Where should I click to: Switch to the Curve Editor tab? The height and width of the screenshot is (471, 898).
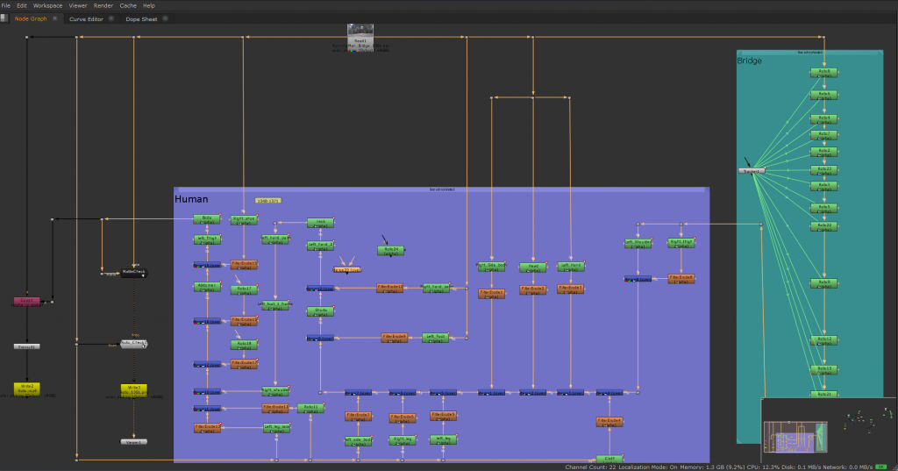[x=86, y=18]
